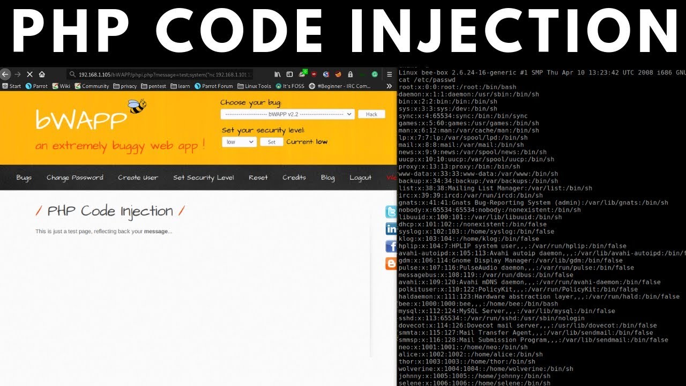Open the Twitter social icon
The image size is (686, 386).
pyautogui.click(x=391, y=212)
